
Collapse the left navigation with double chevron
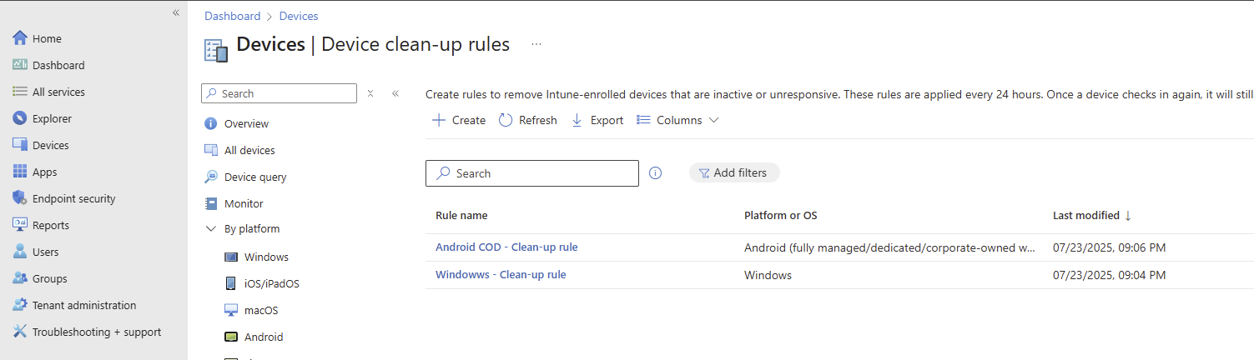pos(176,12)
